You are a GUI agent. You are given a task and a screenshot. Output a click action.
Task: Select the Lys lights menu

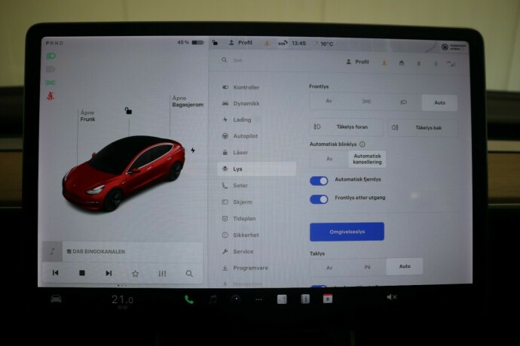256,168
